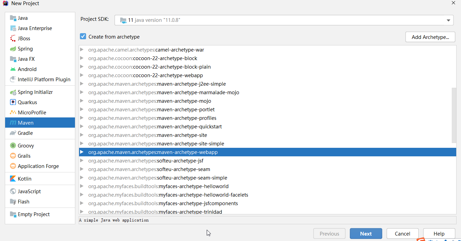
Task: Select the Spring Initializr icon
Action: coord(13,92)
